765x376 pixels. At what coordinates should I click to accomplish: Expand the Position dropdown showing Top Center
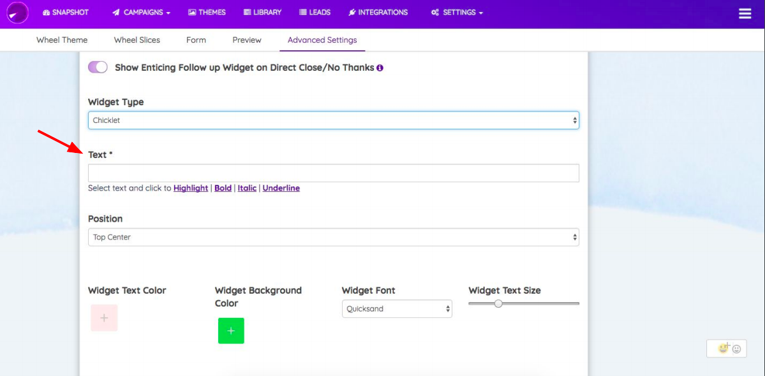coord(334,237)
